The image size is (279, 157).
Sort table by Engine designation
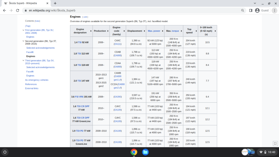click(x=91, y=31)
